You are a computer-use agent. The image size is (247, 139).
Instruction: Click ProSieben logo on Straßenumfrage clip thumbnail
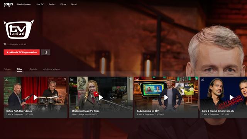tap(130, 79)
